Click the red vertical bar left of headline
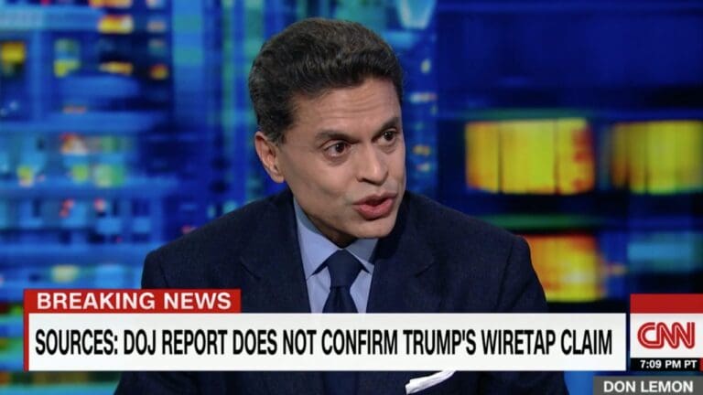This screenshot has width=703, height=395. 26,342
